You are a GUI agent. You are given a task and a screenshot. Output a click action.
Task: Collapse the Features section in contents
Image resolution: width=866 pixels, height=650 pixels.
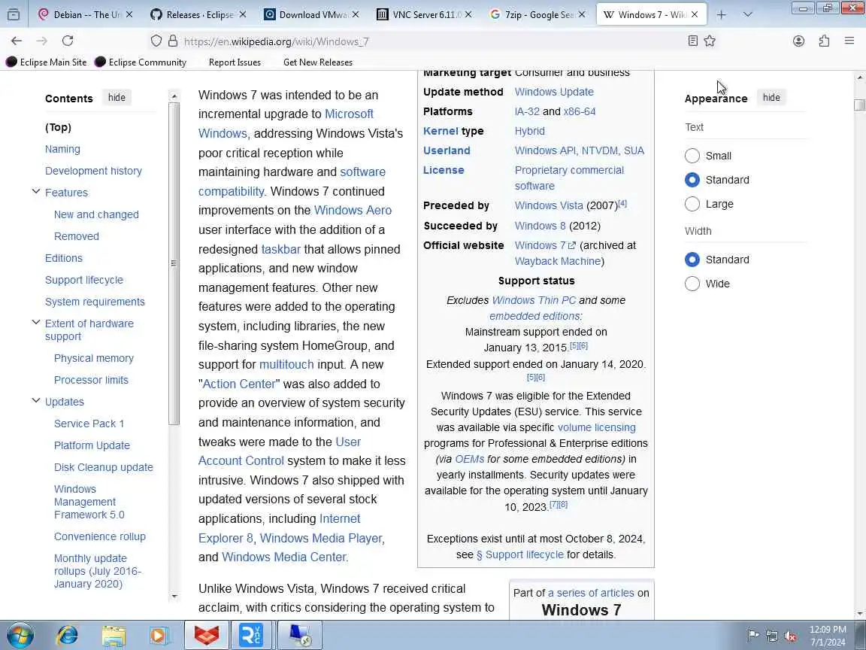(36, 192)
